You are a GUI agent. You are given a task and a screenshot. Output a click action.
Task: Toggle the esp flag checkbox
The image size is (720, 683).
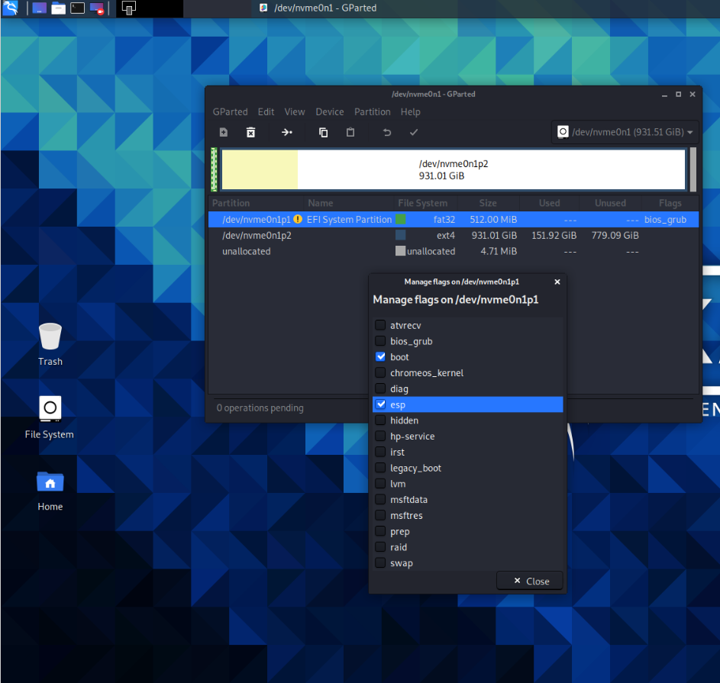click(x=380, y=404)
